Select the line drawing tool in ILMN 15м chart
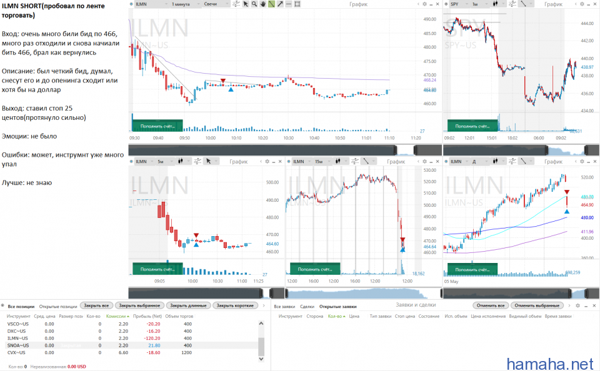600x371 pixels. click(366, 161)
